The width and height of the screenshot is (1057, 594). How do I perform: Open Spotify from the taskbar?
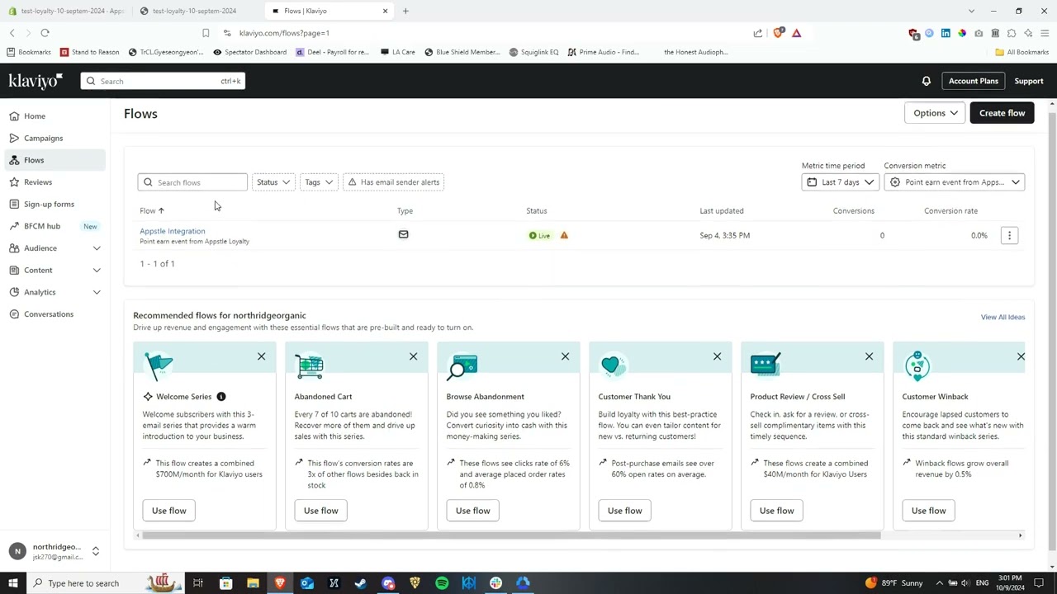tap(442, 583)
